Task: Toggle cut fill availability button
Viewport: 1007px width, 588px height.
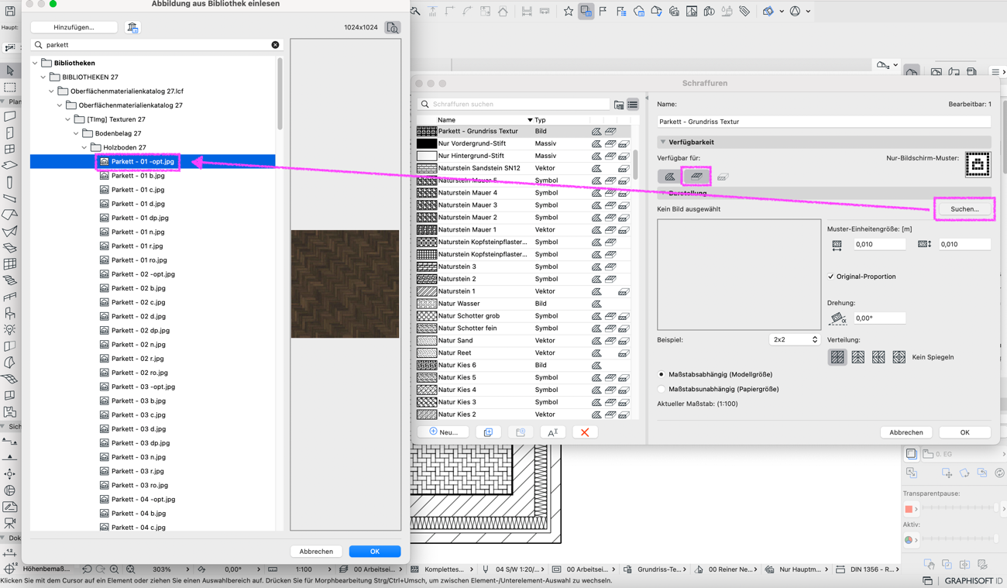Action: (723, 177)
